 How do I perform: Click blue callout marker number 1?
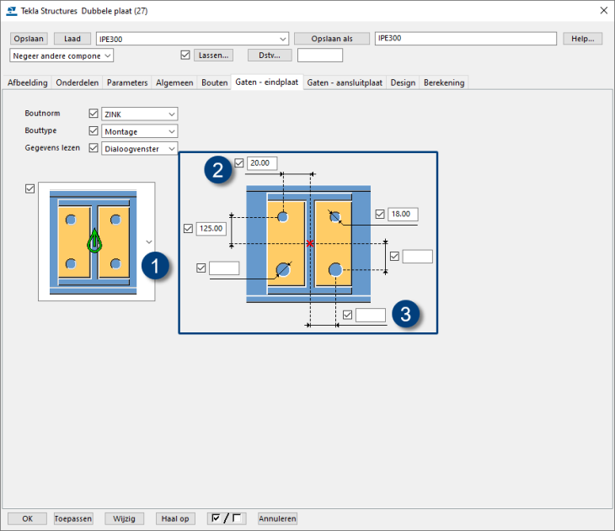pyautogui.click(x=155, y=266)
